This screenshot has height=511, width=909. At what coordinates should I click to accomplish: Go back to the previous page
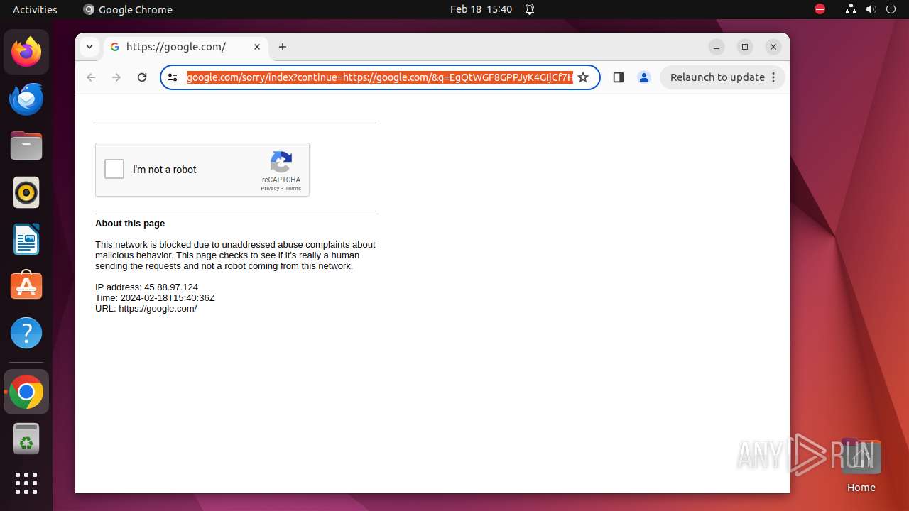(91, 77)
